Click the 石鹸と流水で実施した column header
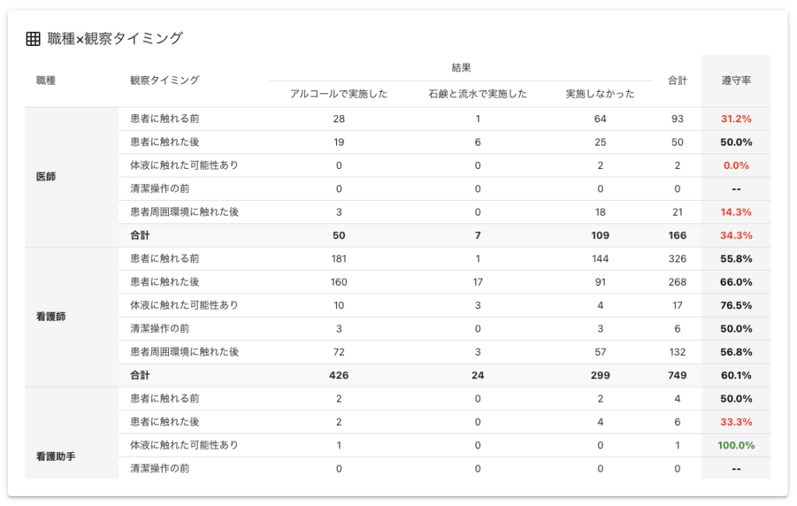This screenshot has width=797, height=506. tap(477, 94)
